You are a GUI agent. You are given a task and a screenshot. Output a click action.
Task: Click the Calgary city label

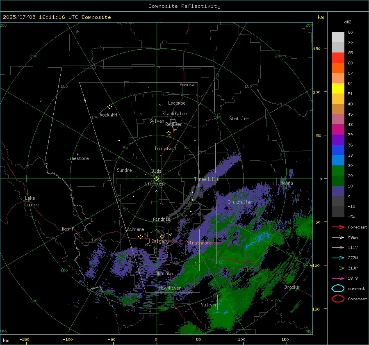[x=160, y=241]
